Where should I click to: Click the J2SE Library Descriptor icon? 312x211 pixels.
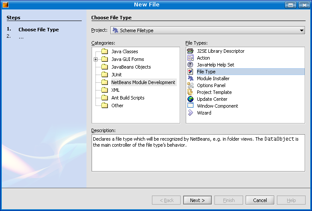[x=190, y=51]
